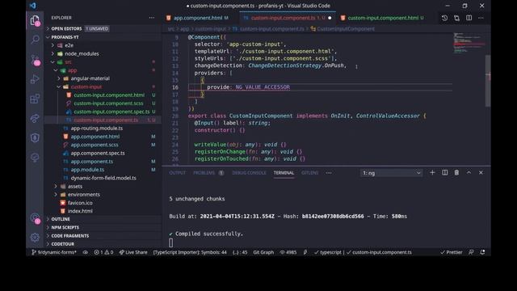This screenshot has height=291, width=517.
Task: Open the terminal selector dropdown 1: ng
Action: click(391, 173)
